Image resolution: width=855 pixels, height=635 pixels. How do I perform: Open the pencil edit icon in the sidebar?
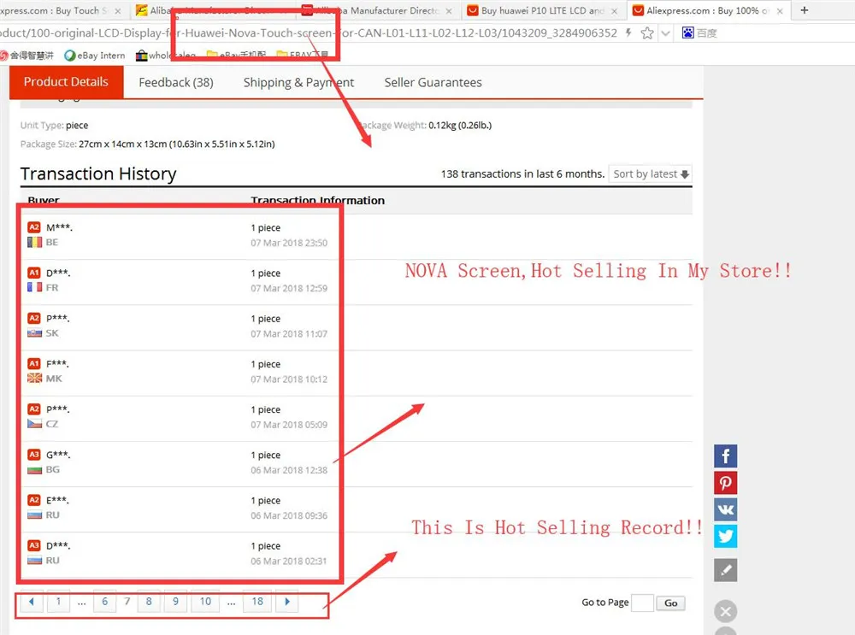[725, 570]
